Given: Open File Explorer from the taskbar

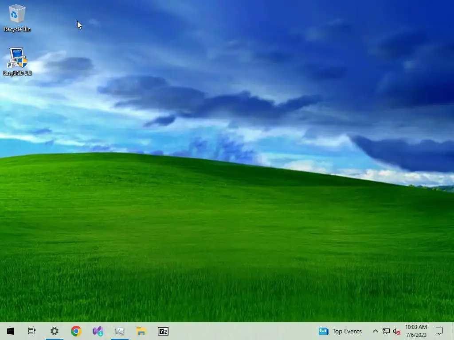Looking at the screenshot, I should (x=141, y=331).
